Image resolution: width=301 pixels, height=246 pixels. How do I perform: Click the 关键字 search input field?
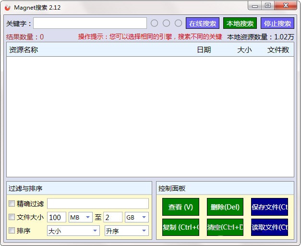(90, 23)
